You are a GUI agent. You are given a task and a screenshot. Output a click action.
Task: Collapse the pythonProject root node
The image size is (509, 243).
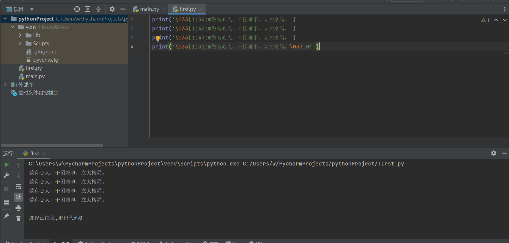[5, 19]
